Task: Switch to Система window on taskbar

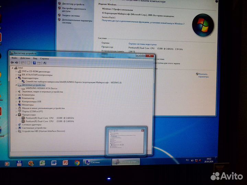Action: click(x=97, y=162)
